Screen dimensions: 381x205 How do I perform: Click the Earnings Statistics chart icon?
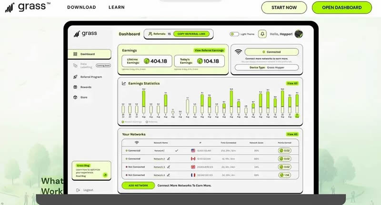click(x=124, y=83)
